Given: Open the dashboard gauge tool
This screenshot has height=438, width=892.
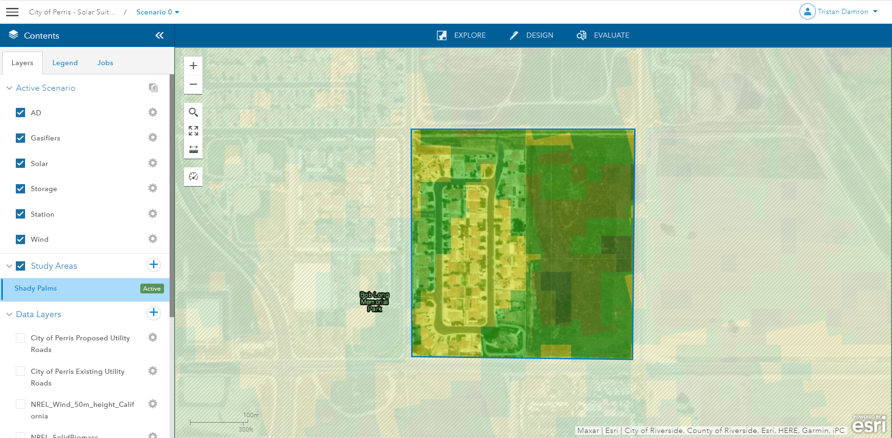Looking at the screenshot, I should [x=193, y=177].
